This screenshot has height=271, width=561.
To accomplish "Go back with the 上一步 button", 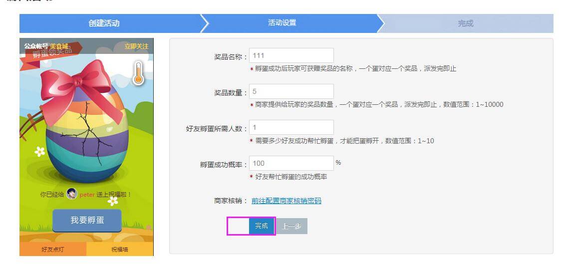I will coord(291,226).
